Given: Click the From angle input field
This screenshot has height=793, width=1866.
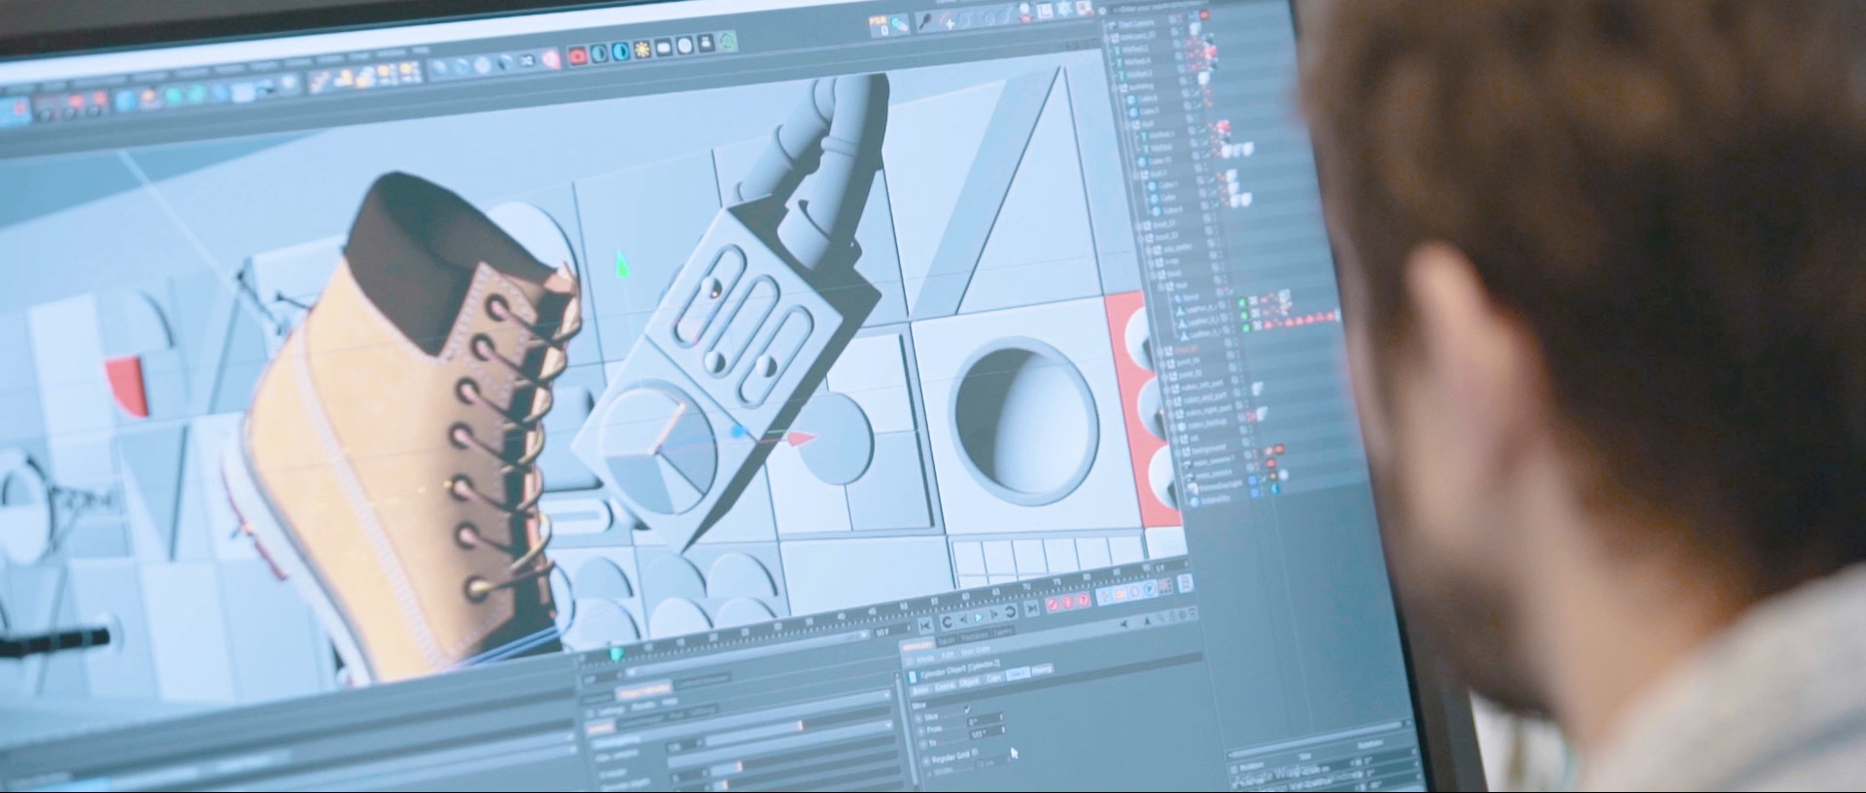Looking at the screenshot, I should pyautogui.click(x=985, y=720).
